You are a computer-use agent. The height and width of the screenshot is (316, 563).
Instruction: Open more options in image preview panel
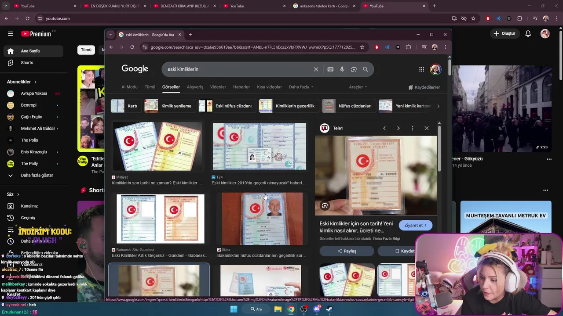412,128
